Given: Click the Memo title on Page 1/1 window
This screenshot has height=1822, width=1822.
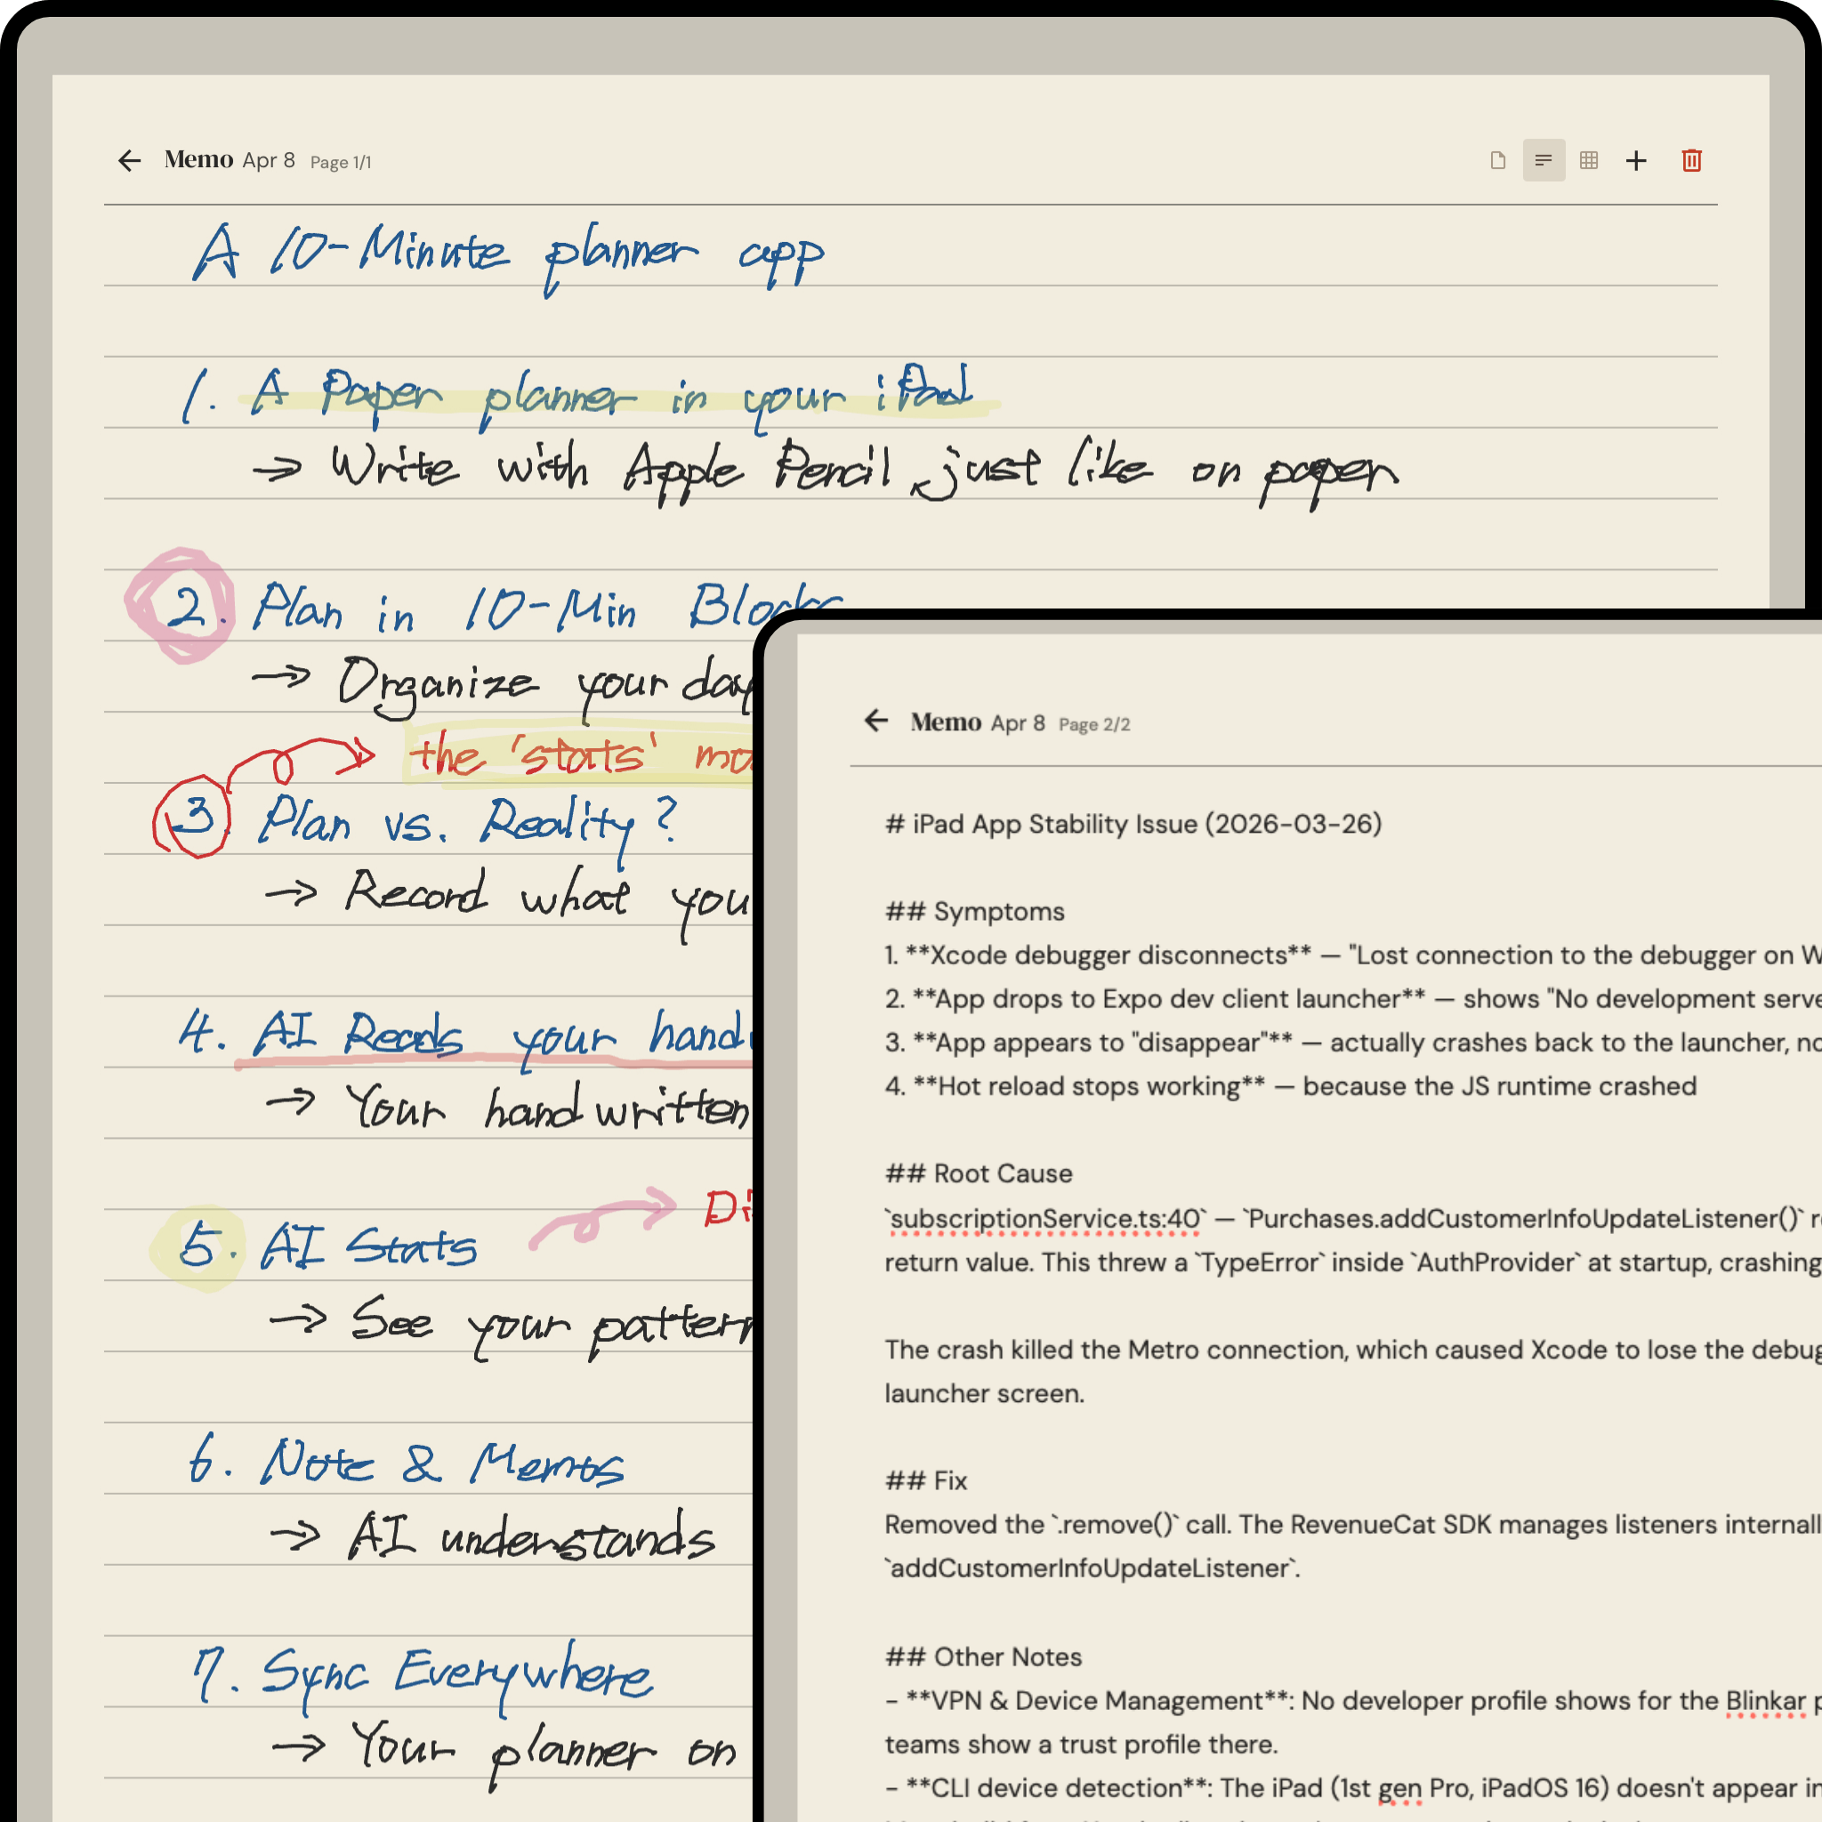Looking at the screenshot, I should point(198,159).
